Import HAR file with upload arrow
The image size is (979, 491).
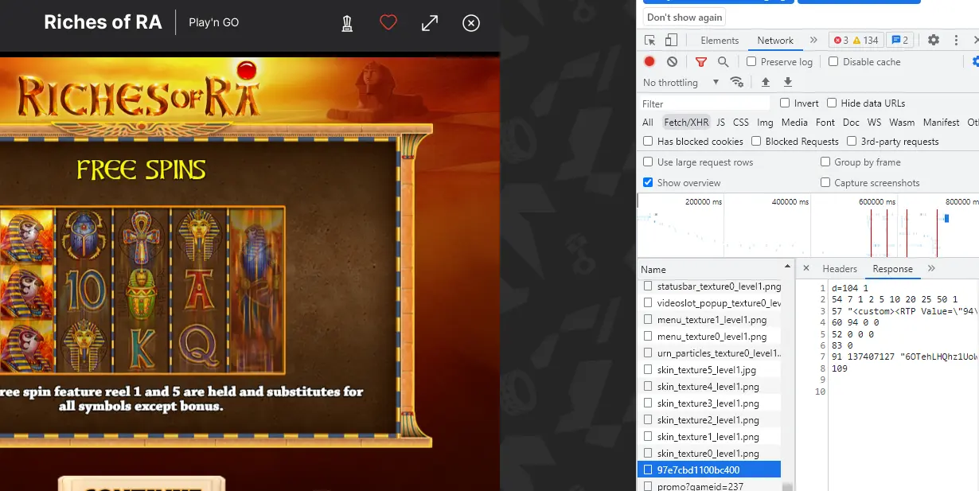pos(766,82)
